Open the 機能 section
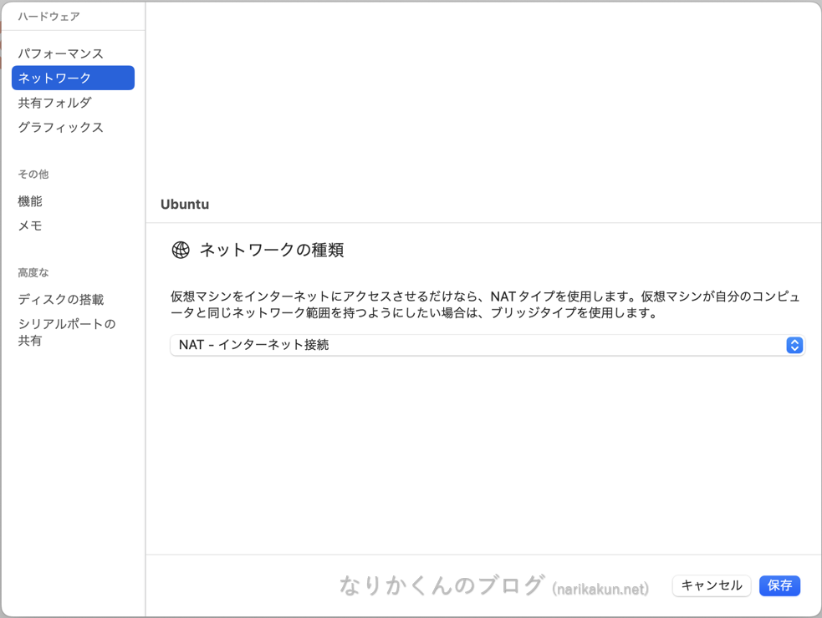 [30, 201]
